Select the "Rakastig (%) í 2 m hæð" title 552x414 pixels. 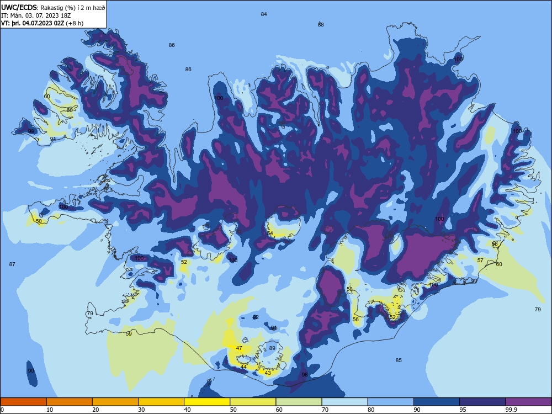tap(73, 8)
